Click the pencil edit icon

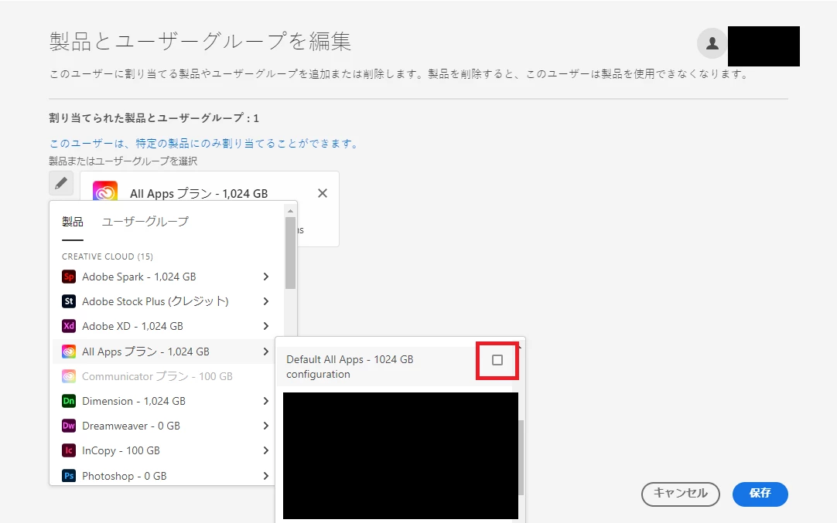tap(61, 183)
